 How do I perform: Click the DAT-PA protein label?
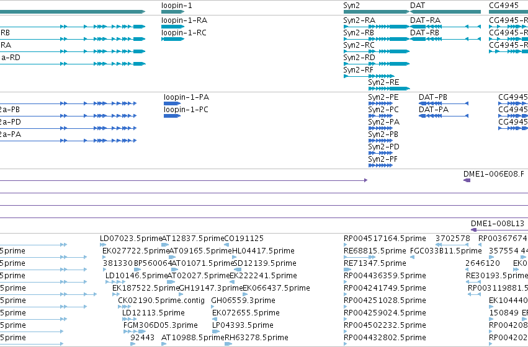[x=434, y=110]
